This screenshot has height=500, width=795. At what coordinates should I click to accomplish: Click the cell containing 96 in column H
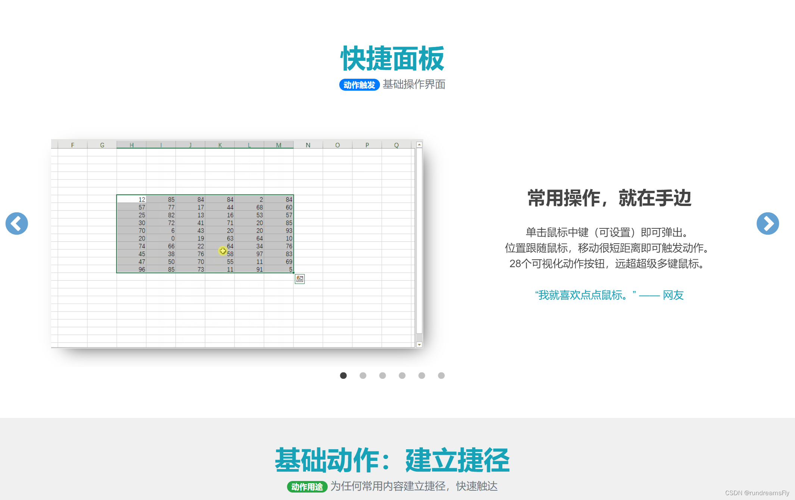coord(131,269)
